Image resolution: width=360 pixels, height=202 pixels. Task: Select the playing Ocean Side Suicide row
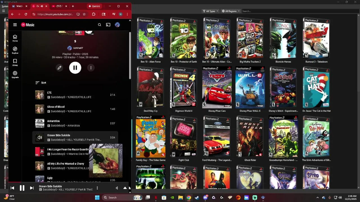pyautogui.click(x=75, y=137)
